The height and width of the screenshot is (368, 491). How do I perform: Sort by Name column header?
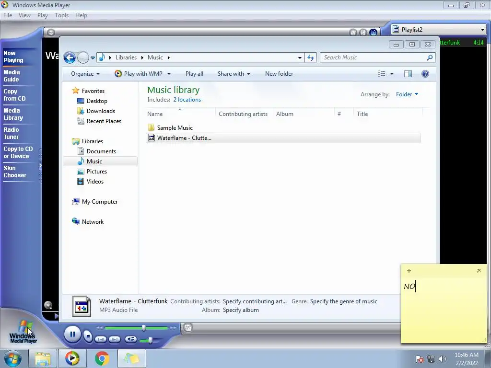(x=181, y=114)
